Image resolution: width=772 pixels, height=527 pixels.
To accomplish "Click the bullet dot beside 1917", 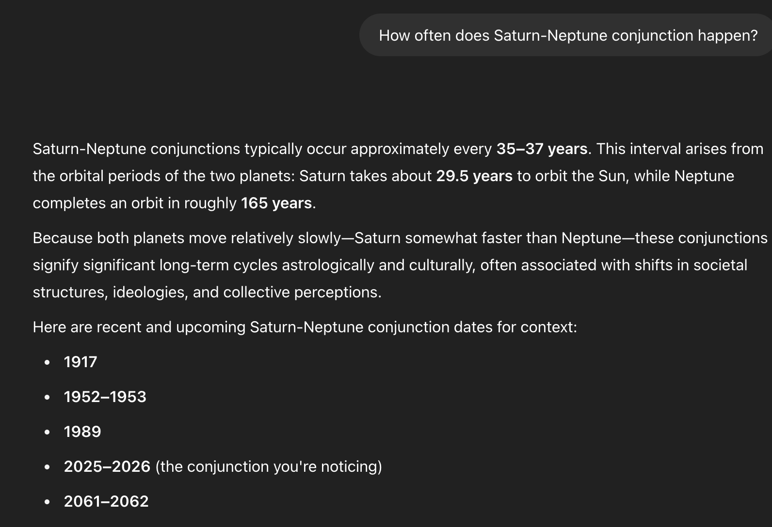I will click(47, 362).
